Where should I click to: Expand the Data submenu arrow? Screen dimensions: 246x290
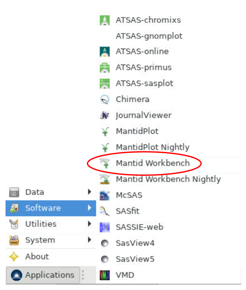pyautogui.click(x=89, y=192)
